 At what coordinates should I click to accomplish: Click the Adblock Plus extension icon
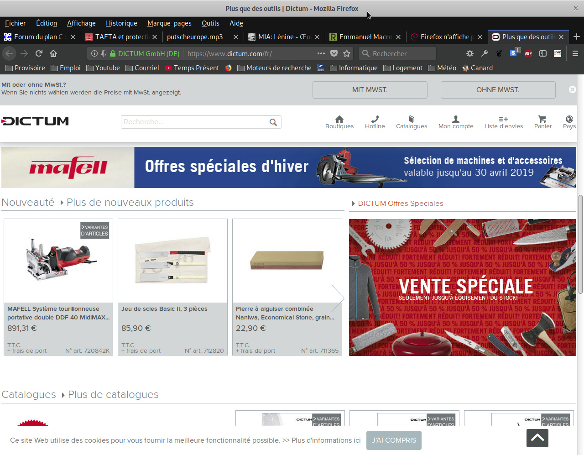528,53
